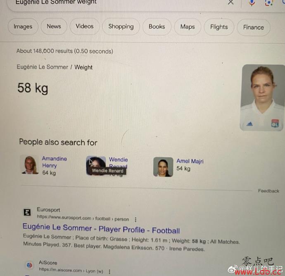Open the Books filter chip
The width and height of the screenshot is (285, 276).
(157, 27)
